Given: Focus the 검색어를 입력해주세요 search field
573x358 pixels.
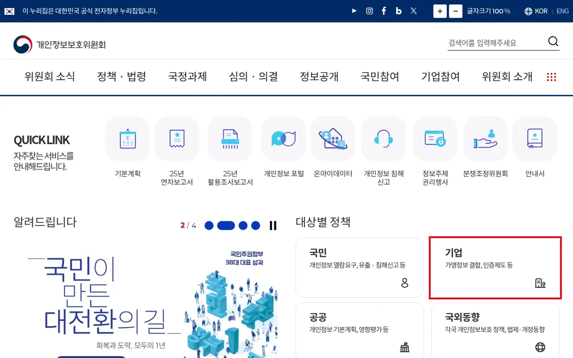Looking at the screenshot, I should (497, 43).
